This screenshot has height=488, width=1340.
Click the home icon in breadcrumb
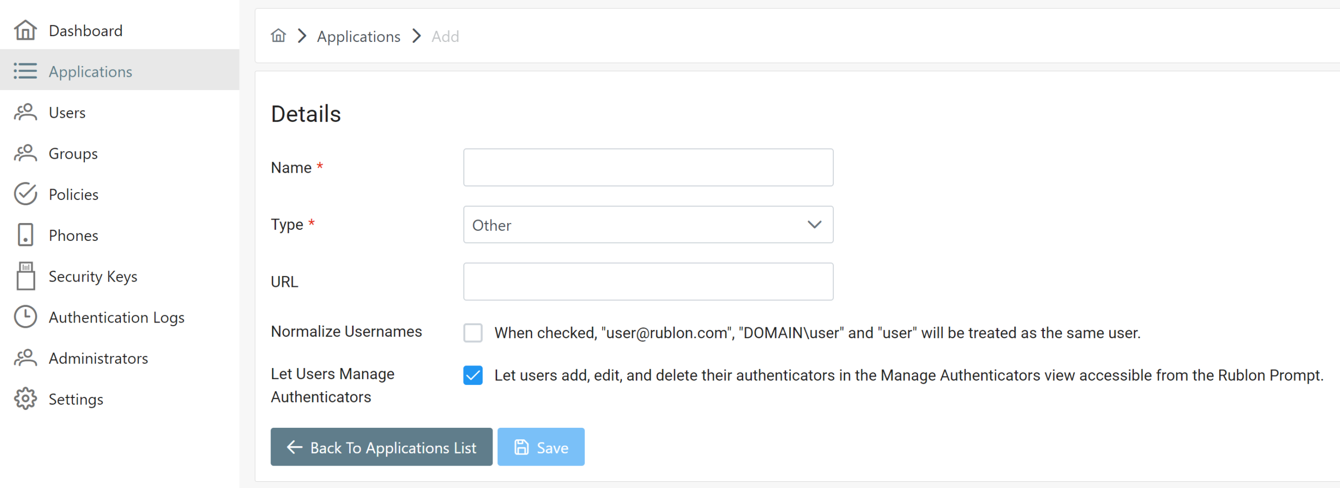pyautogui.click(x=278, y=36)
